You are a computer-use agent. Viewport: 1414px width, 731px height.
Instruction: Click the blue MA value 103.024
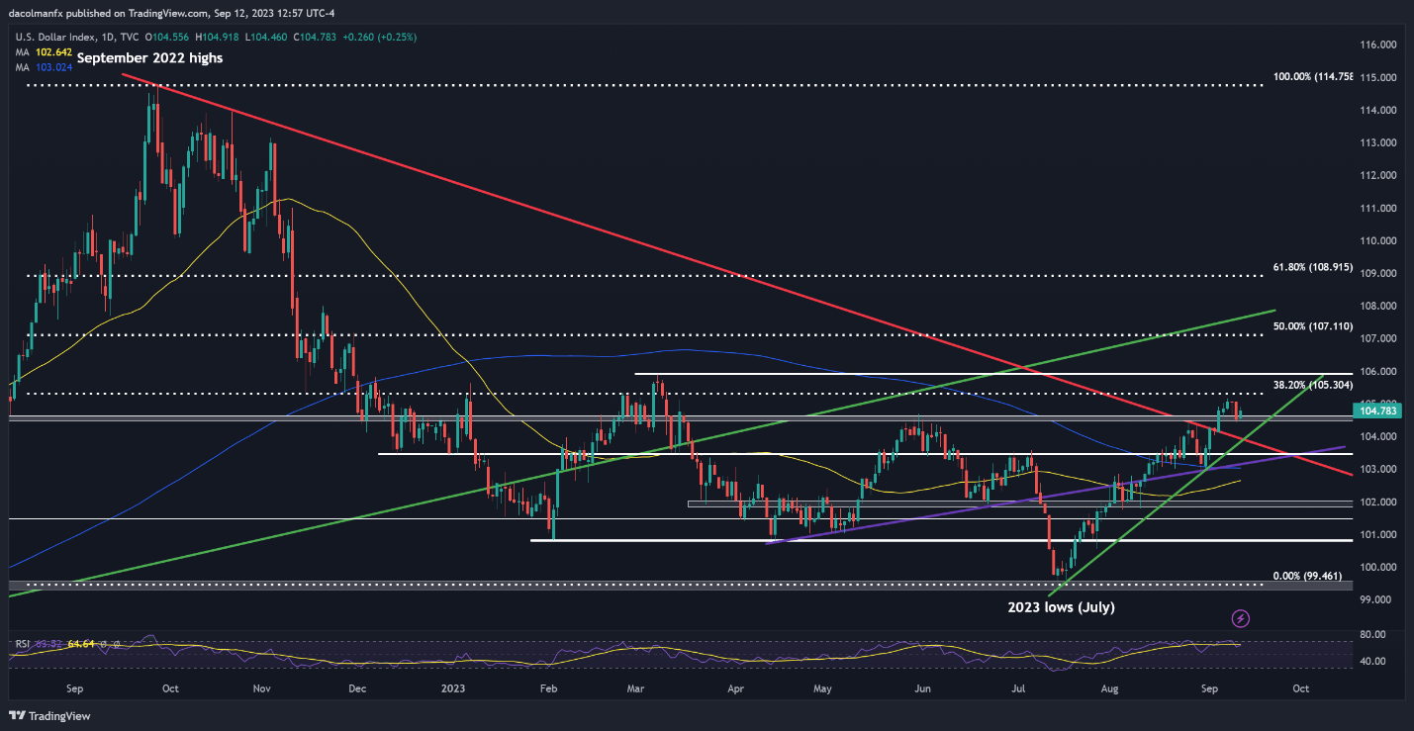click(56, 66)
